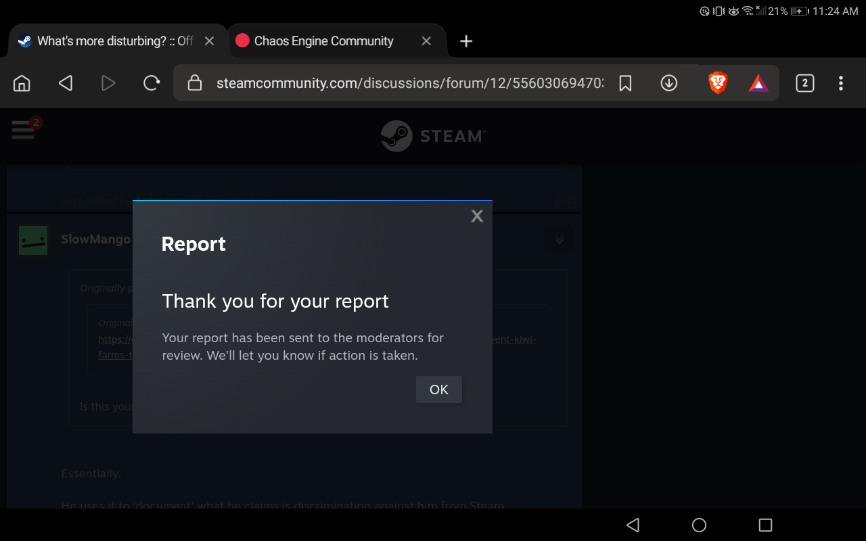This screenshot has height=541, width=866.
Task: Tap the battery indicator in status bar
Action: [x=800, y=11]
